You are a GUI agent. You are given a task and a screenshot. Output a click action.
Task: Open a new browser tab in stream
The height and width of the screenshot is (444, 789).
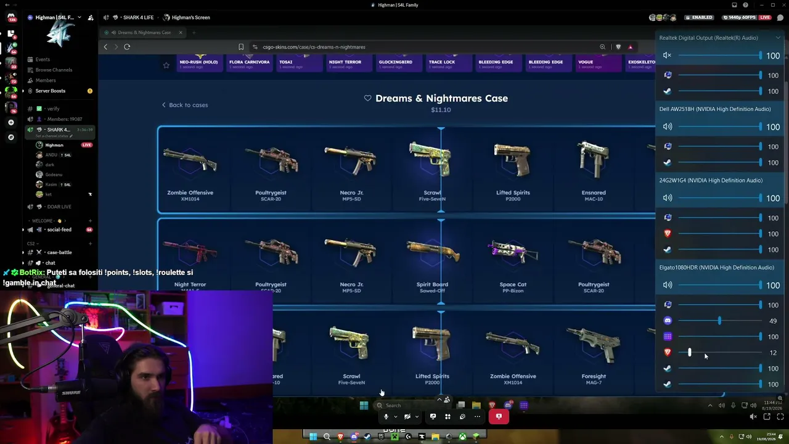pyautogui.click(x=195, y=33)
